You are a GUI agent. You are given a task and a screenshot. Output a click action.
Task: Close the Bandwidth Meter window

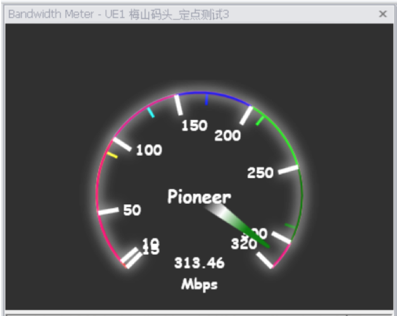tap(383, 15)
